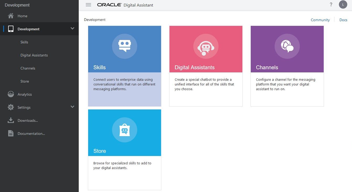Screen dimensions: 352x192
Task: Click the Development title atop sidebar
Action: click(17, 5)
